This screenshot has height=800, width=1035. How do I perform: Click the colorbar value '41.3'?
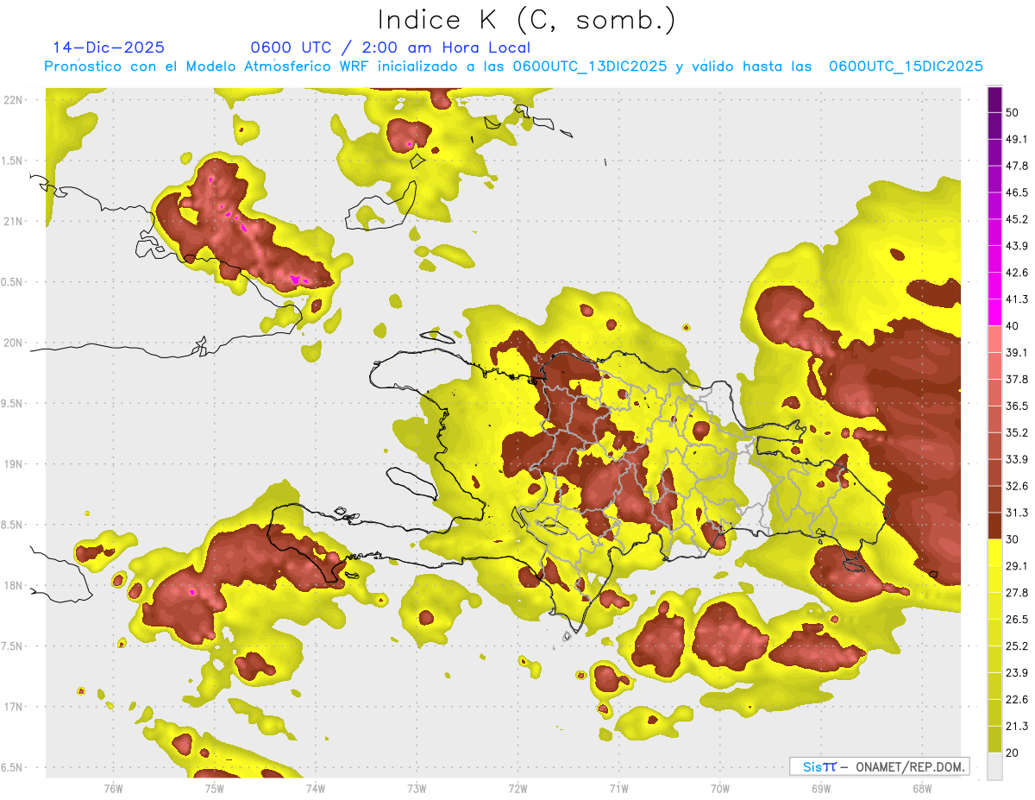[1016, 299]
